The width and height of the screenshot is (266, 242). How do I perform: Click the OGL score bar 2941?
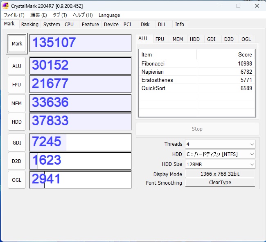tap(80, 179)
